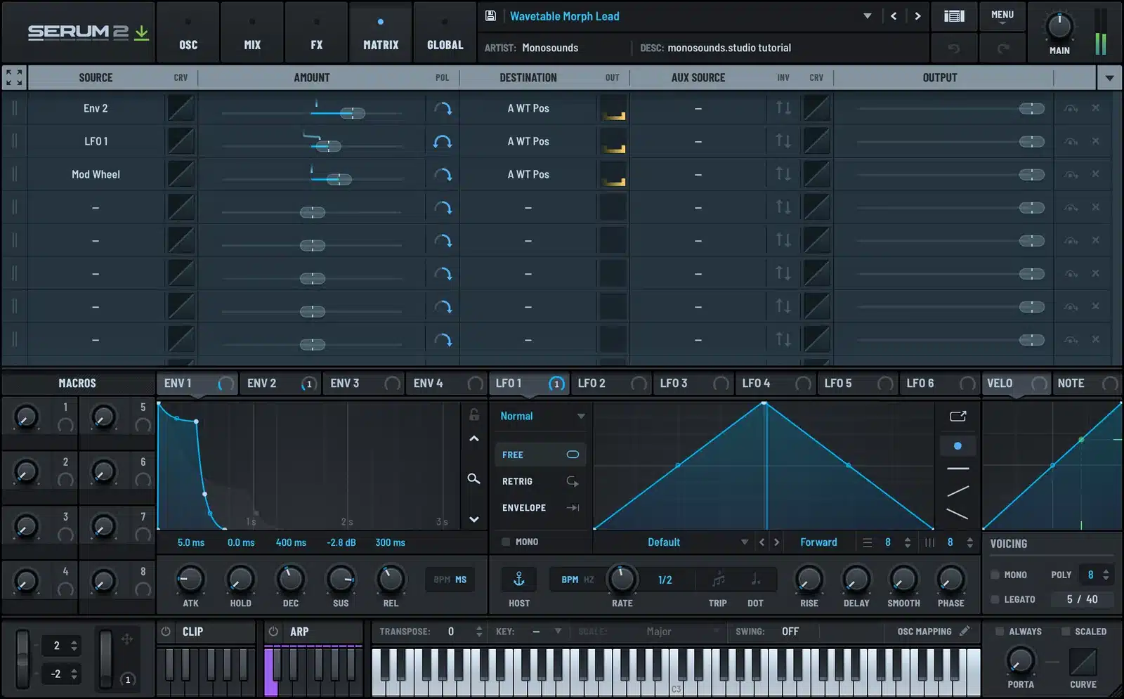Click envelope zoom magnifier icon

[x=474, y=478]
